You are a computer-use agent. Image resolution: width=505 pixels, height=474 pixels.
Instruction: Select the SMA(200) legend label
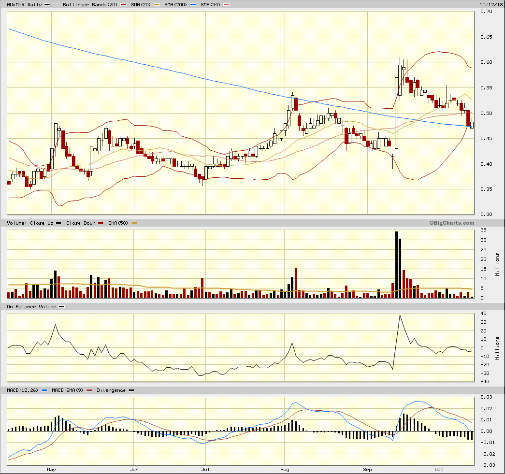[x=175, y=4]
